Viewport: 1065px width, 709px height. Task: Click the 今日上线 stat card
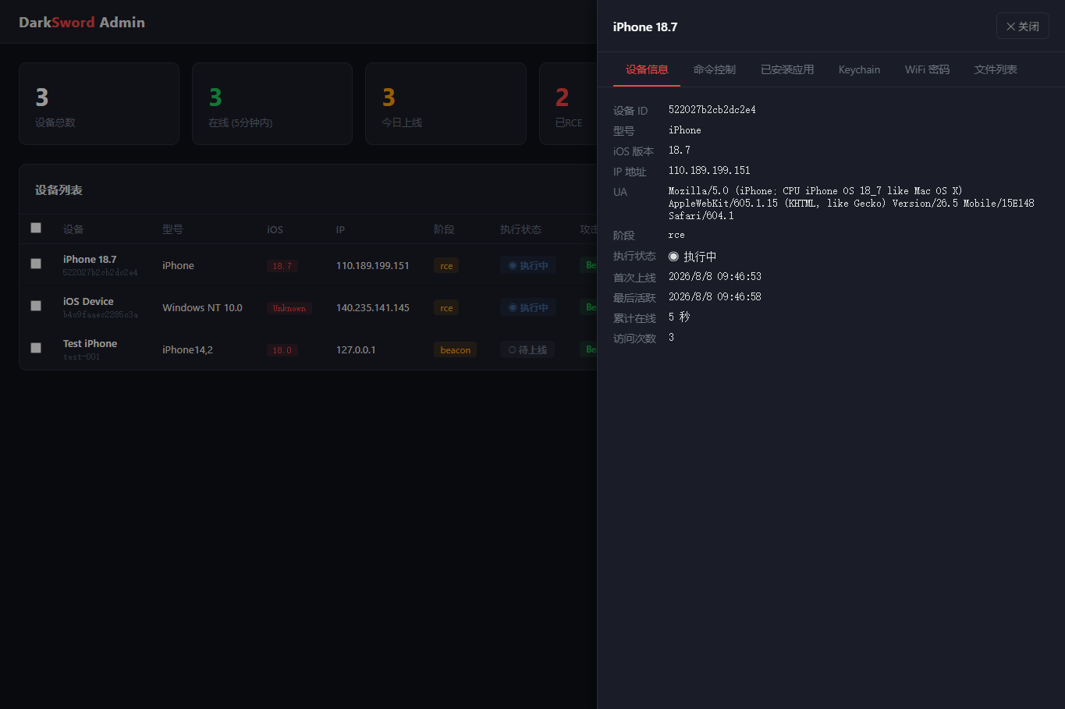pyautogui.click(x=446, y=104)
